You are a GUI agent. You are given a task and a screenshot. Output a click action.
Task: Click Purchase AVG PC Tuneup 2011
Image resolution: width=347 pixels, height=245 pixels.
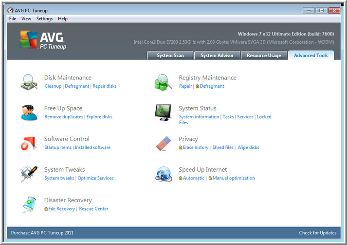42,233
